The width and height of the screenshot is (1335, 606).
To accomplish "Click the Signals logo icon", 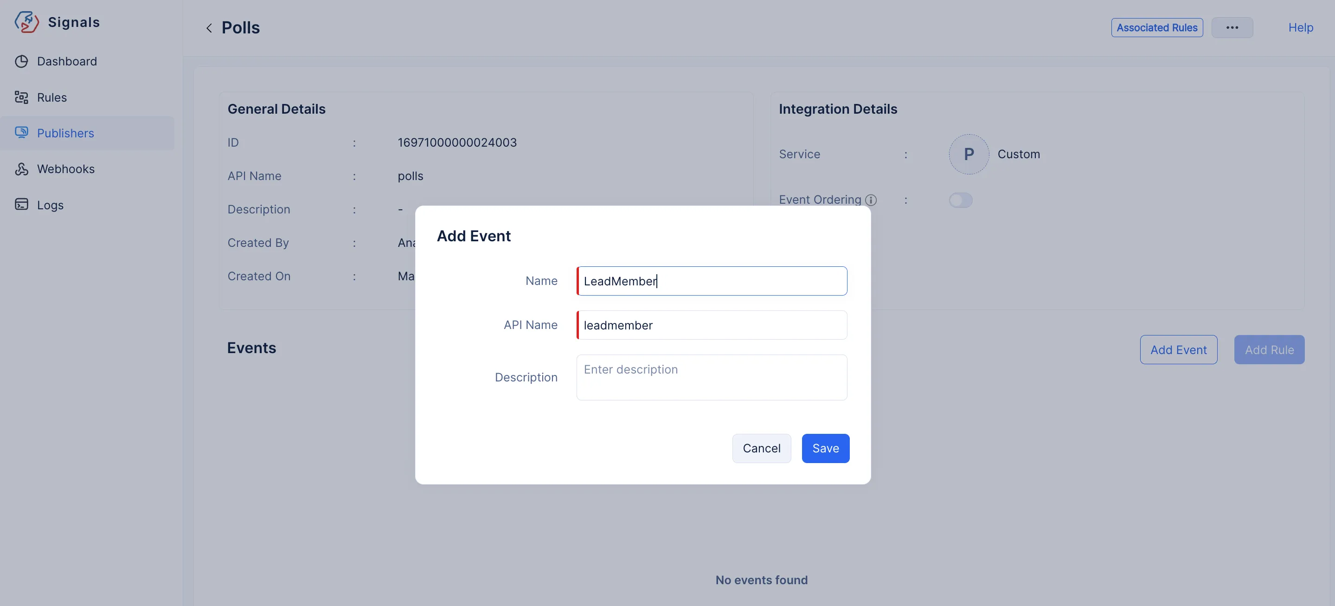I will pos(26,22).
